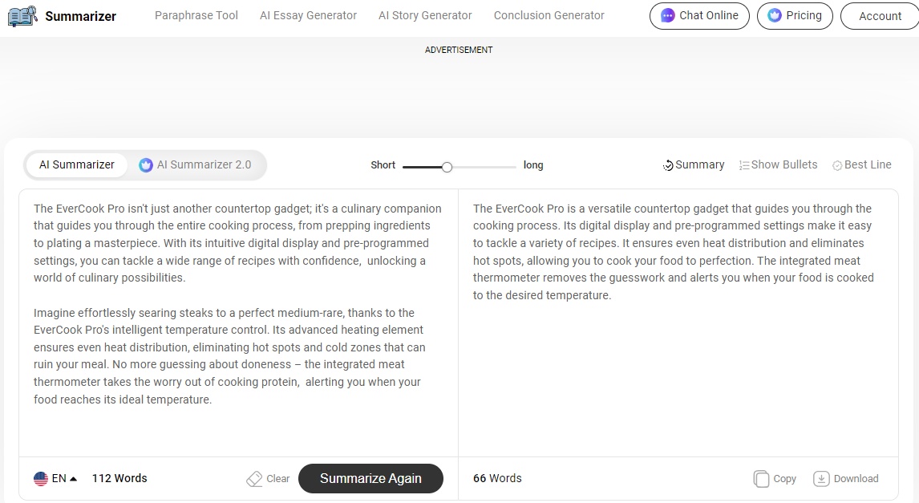Open the Pricing page
This screenshot has width=919, height=503.
point(795,15)
